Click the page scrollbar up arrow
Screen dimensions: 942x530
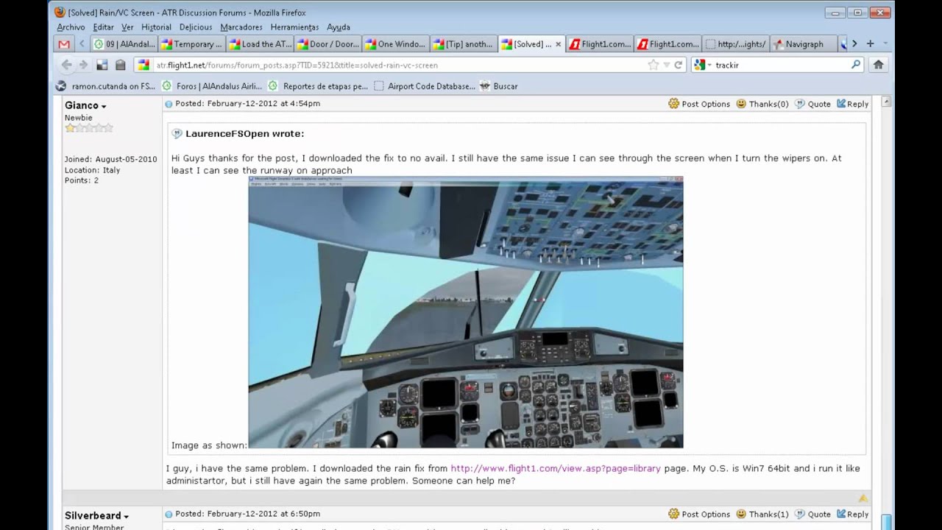(887, 102)
